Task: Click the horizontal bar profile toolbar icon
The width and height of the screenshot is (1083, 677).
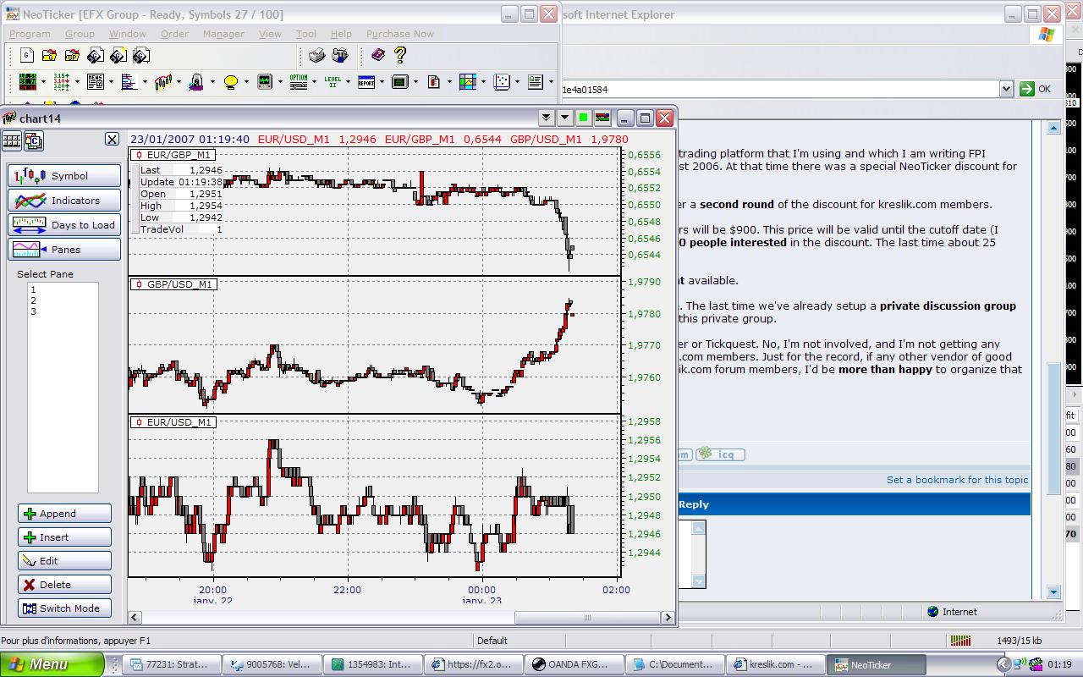Action: click(129, 82)
